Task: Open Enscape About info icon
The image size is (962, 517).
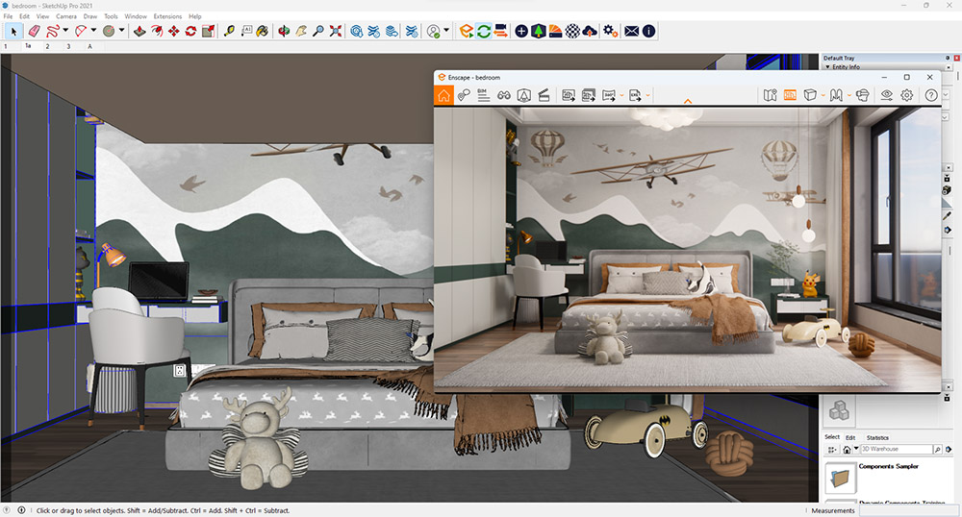Action: pyautogui.click(x=649, y=31)
